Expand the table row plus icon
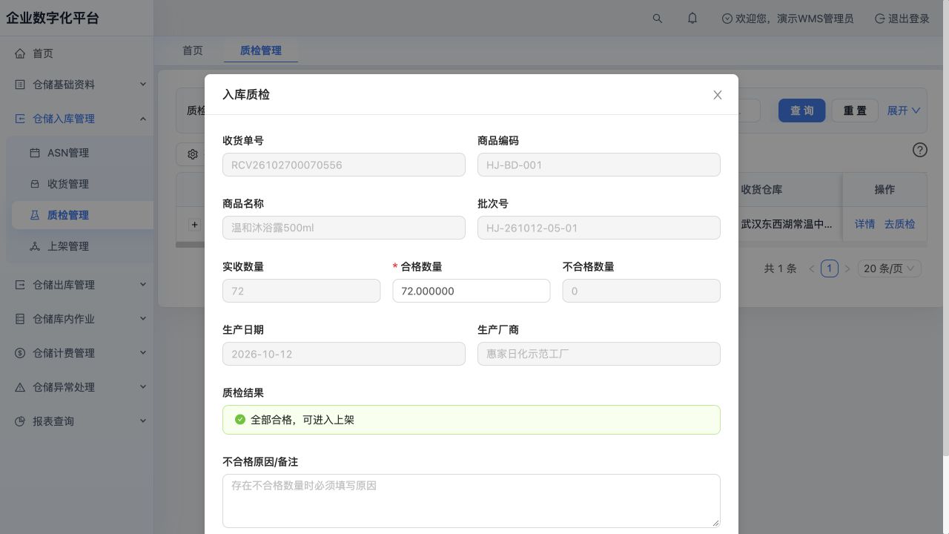The width and height of the screenshot is (949, 534). [194, 224]
